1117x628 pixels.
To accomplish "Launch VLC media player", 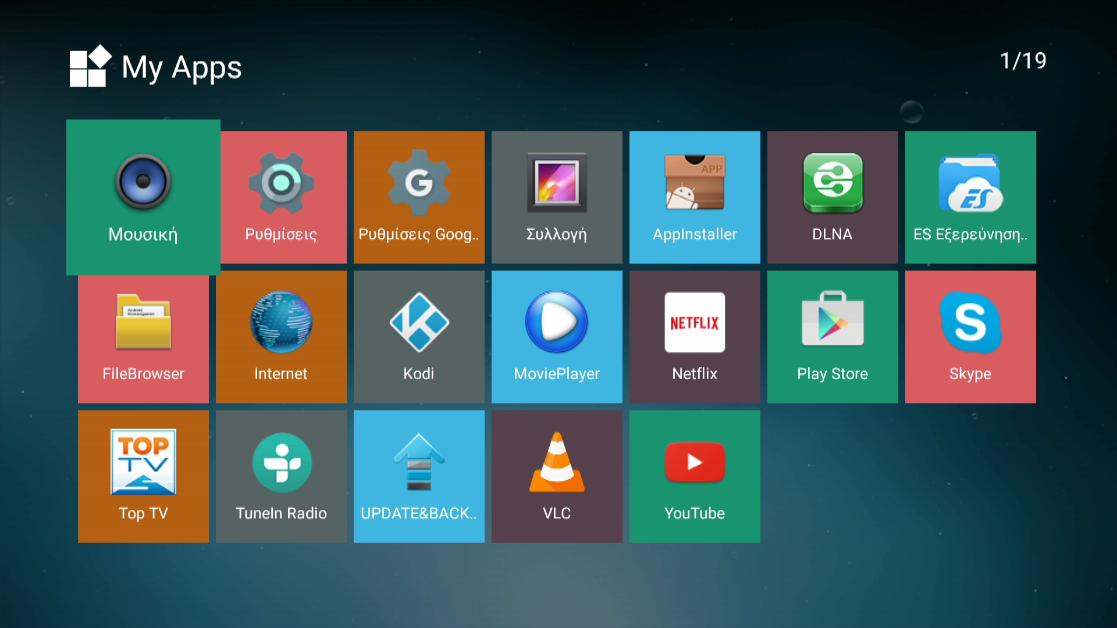I will point(557,476).
